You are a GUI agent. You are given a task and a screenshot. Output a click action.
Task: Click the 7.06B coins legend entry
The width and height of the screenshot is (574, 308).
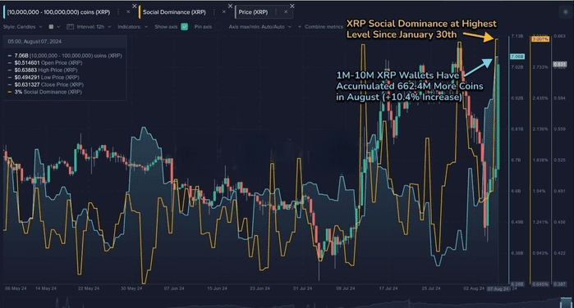point(65,56)
